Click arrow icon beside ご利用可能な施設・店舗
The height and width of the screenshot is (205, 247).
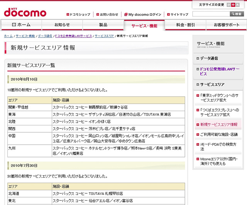[x=198, y=135]
